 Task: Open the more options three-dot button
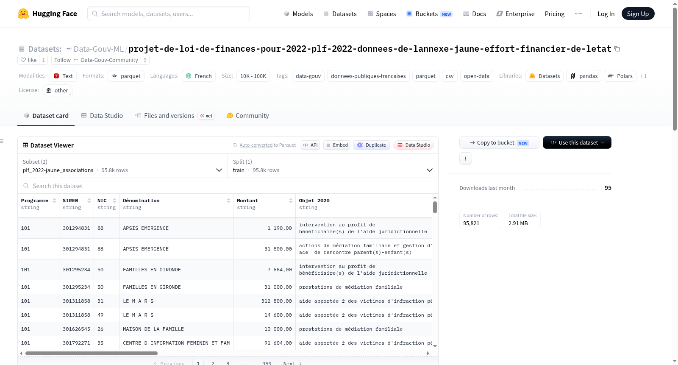coord(466,159)
